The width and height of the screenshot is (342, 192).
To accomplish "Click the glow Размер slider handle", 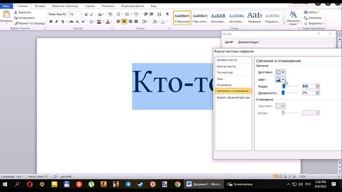I will [284, 86].
